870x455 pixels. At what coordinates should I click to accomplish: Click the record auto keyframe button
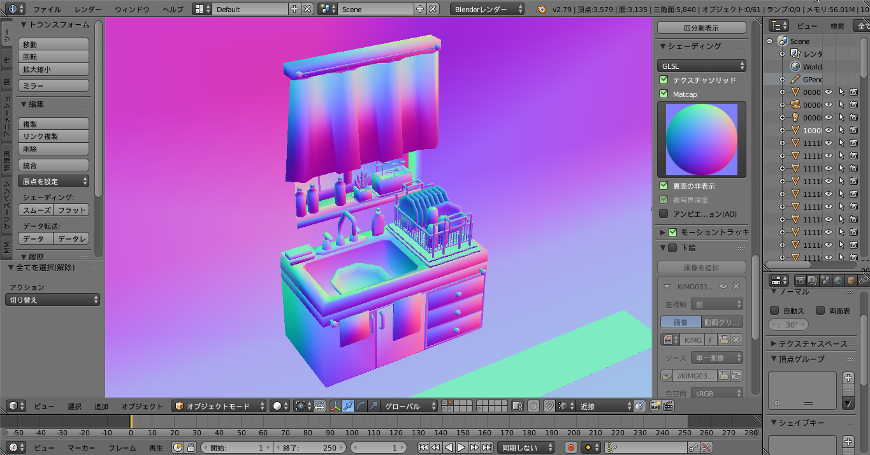tap(571, 447)
